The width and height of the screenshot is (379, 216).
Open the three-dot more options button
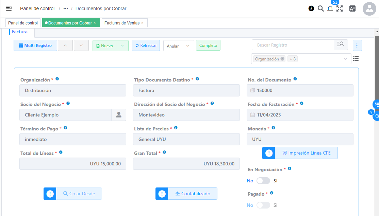[357, 45]
